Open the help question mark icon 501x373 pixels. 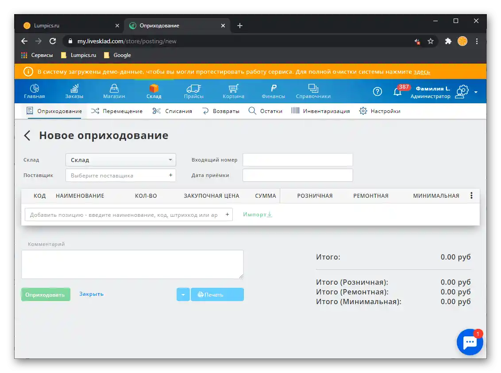click(x=377, y=91)
